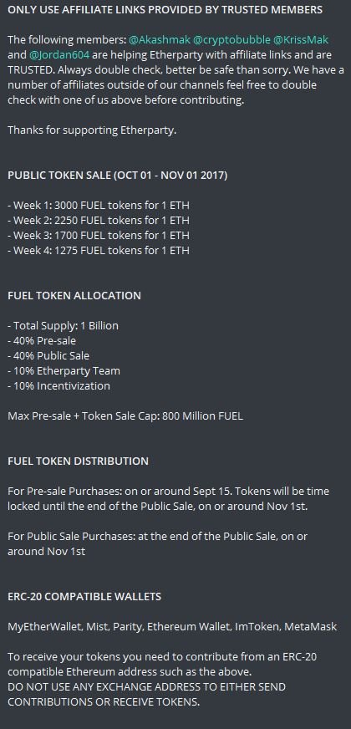Click the 10% Etherparty Team line
Screen dimensions: 351x729
pyautogui.click(x=64, y=370)
